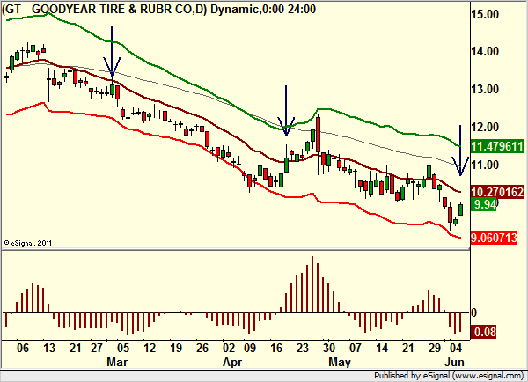Screen dimensions: 528x382
Task: Click the 15.00 price axis label
Action: click(x=485, y=14)
